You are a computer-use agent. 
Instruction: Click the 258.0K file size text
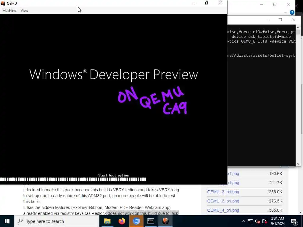(x=275, y=192)
